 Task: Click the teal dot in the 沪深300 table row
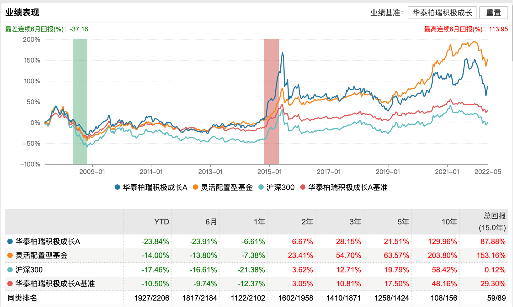click(10, 270)
